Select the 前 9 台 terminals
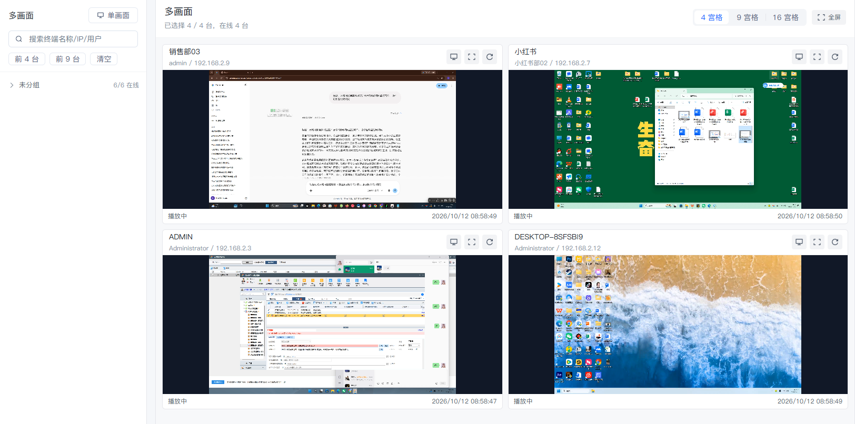Viewport: 855px width, 424px height. pos(68,59)
